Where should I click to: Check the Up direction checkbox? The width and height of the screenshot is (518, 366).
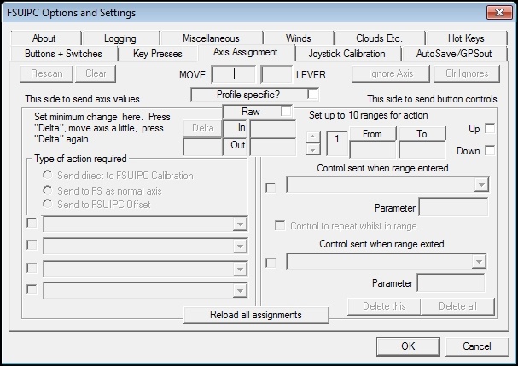[x=490, y=128]
